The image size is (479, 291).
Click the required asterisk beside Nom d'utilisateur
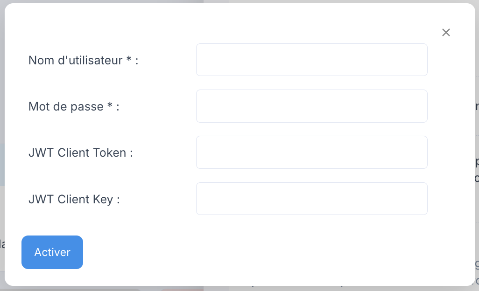coord(128,59)
